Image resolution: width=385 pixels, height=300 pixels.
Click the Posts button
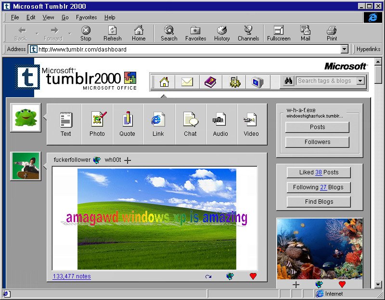(317, 127)
